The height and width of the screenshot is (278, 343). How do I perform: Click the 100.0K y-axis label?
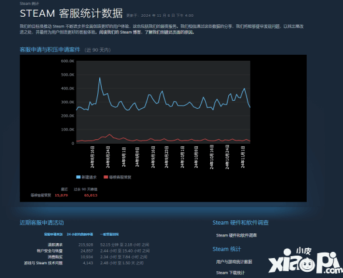click(x=67, y=129)
